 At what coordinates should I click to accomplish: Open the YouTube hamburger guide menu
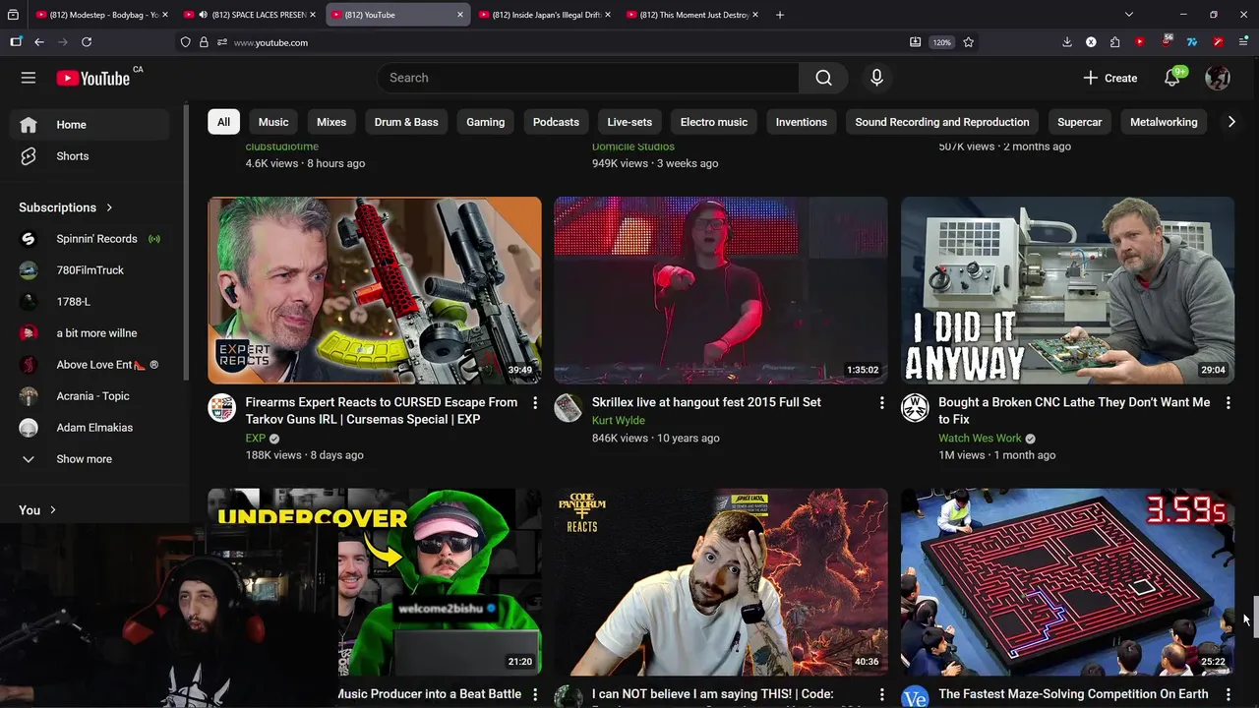(29, 78)
